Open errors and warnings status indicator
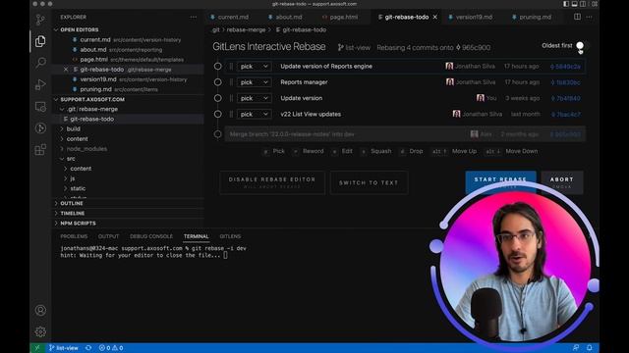Screen dimensions: 629x353 (111, 348)
